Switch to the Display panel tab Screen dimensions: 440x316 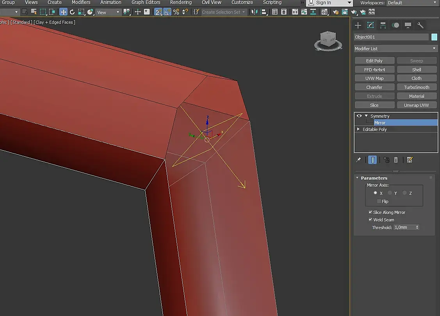pyautogui.click(x=408, y=25)
